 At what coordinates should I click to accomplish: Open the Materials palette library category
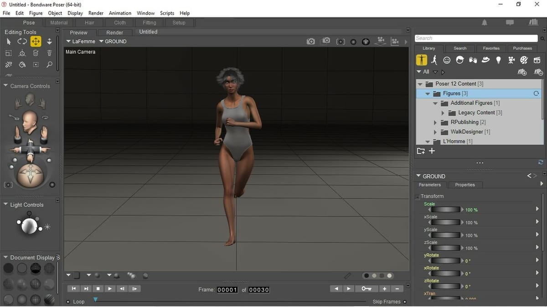tap(524, 60)
